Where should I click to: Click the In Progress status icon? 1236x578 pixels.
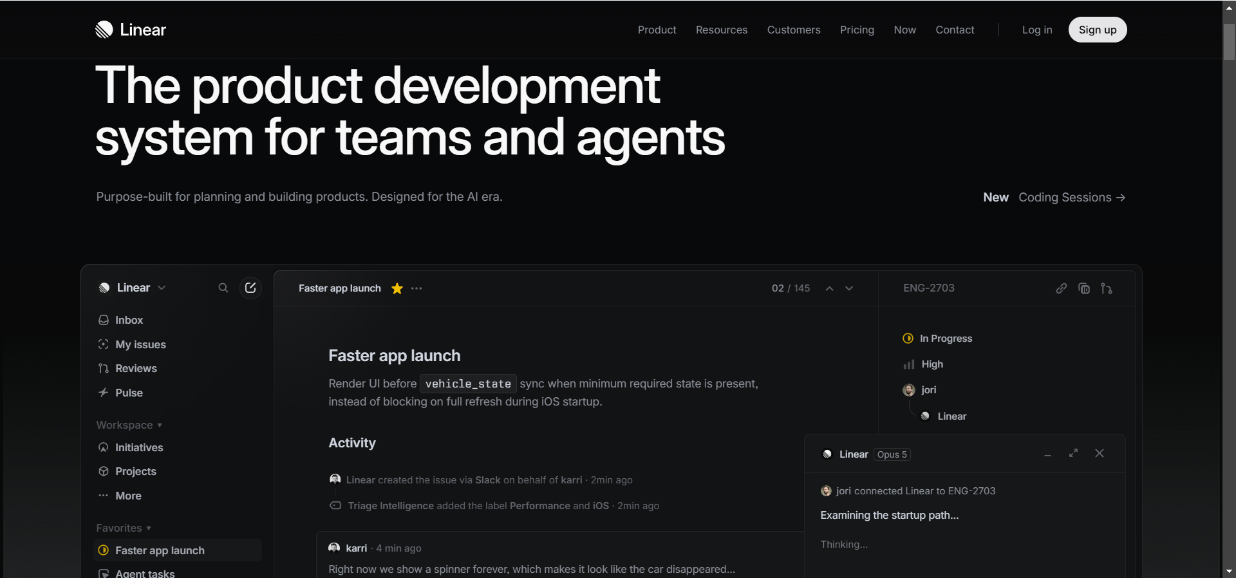(908, 339)
